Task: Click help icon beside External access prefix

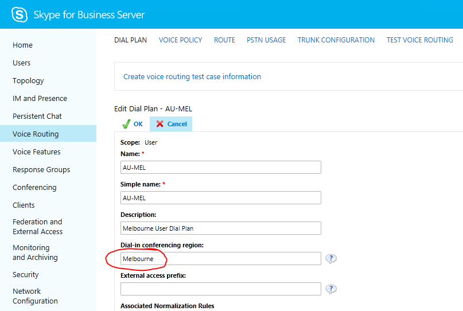Action: (x=331, y=289)
